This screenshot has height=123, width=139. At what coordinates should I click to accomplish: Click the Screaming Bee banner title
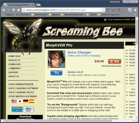tap(83, 32)
